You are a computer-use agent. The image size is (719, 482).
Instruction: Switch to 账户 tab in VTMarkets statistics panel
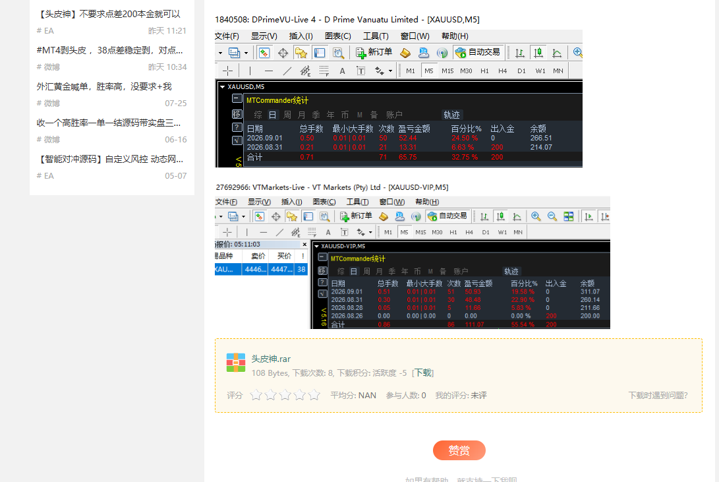(x=461, y=271)
